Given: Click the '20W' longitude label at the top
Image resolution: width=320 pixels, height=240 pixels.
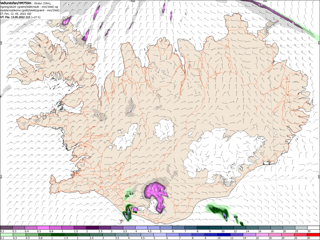Looking at the screenshot, I should tap(133, 1).
